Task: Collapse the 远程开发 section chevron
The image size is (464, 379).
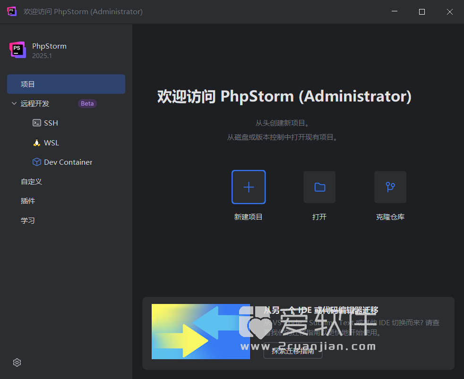Action: (x=14, y=103)
